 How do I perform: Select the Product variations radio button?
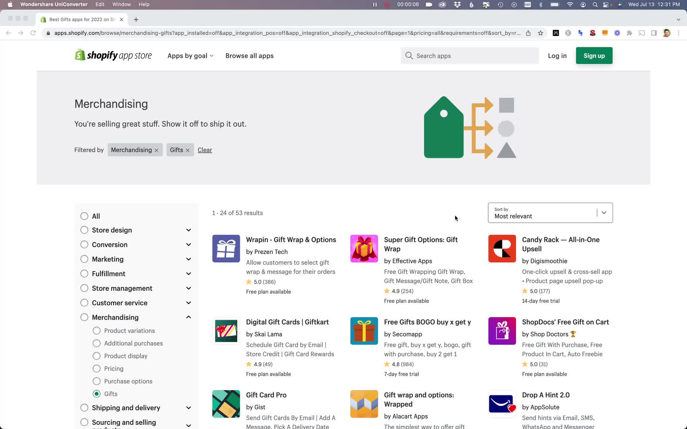[x=97, y=330]
